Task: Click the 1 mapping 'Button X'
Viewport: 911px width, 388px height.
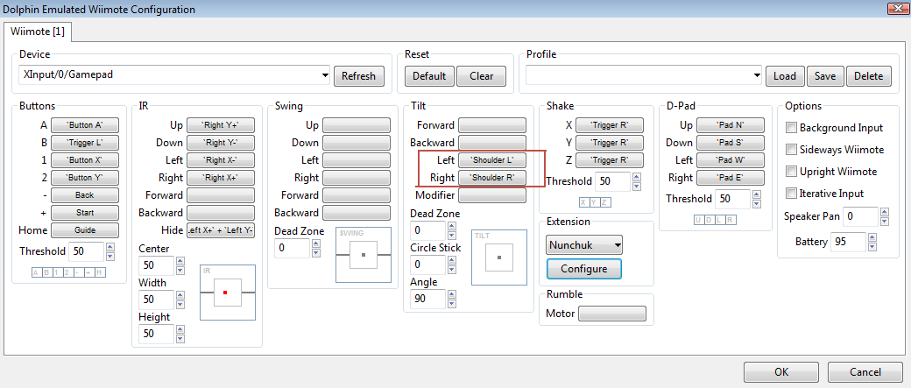Action: (x=85, y=159)
